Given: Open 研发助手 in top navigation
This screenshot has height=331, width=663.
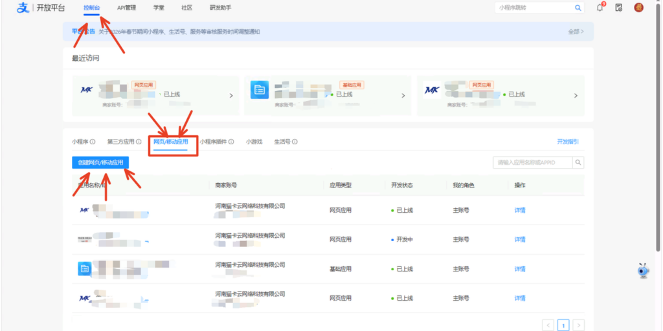Looking at the screenshot, I should (220, 8).
